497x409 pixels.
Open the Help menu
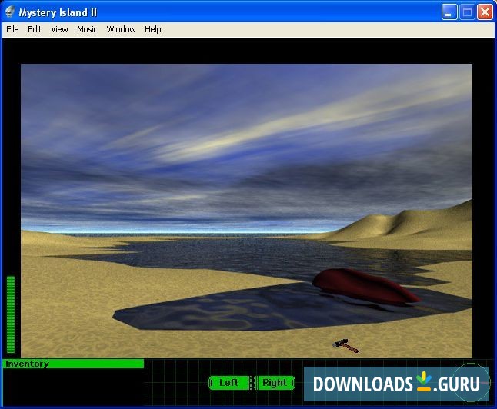[x=153, y=29]
